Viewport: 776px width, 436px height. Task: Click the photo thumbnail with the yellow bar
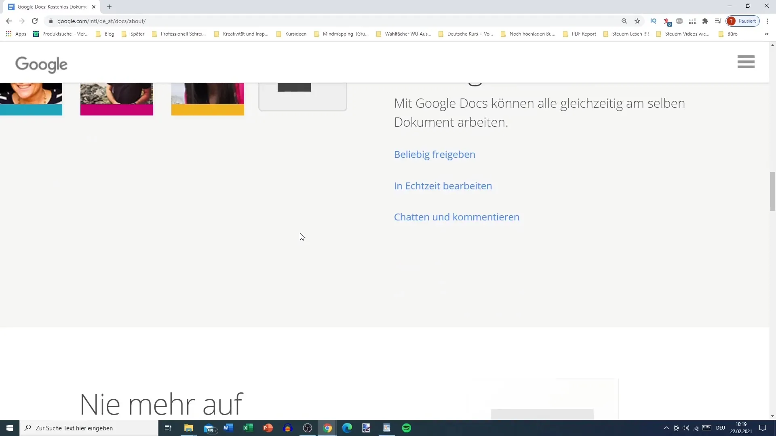click(x=208, y=99)
